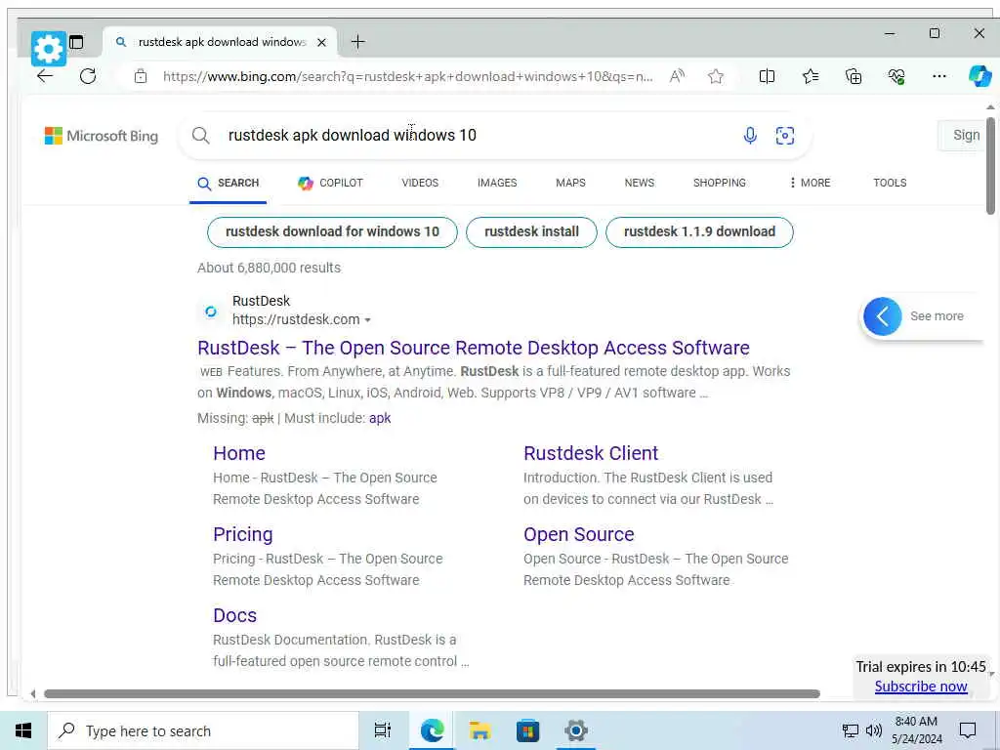Click the Bing search magnifier icon
Image resolution: width=1000 pixels, height=750 pixels.
(201, 135)
